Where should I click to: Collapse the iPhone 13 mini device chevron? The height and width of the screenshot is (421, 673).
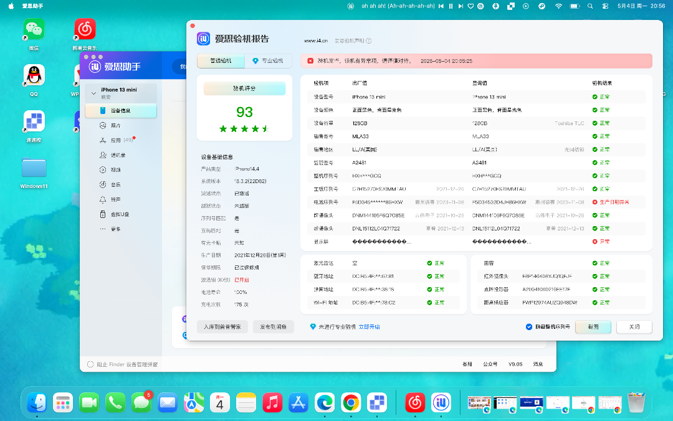pos(93,93)
